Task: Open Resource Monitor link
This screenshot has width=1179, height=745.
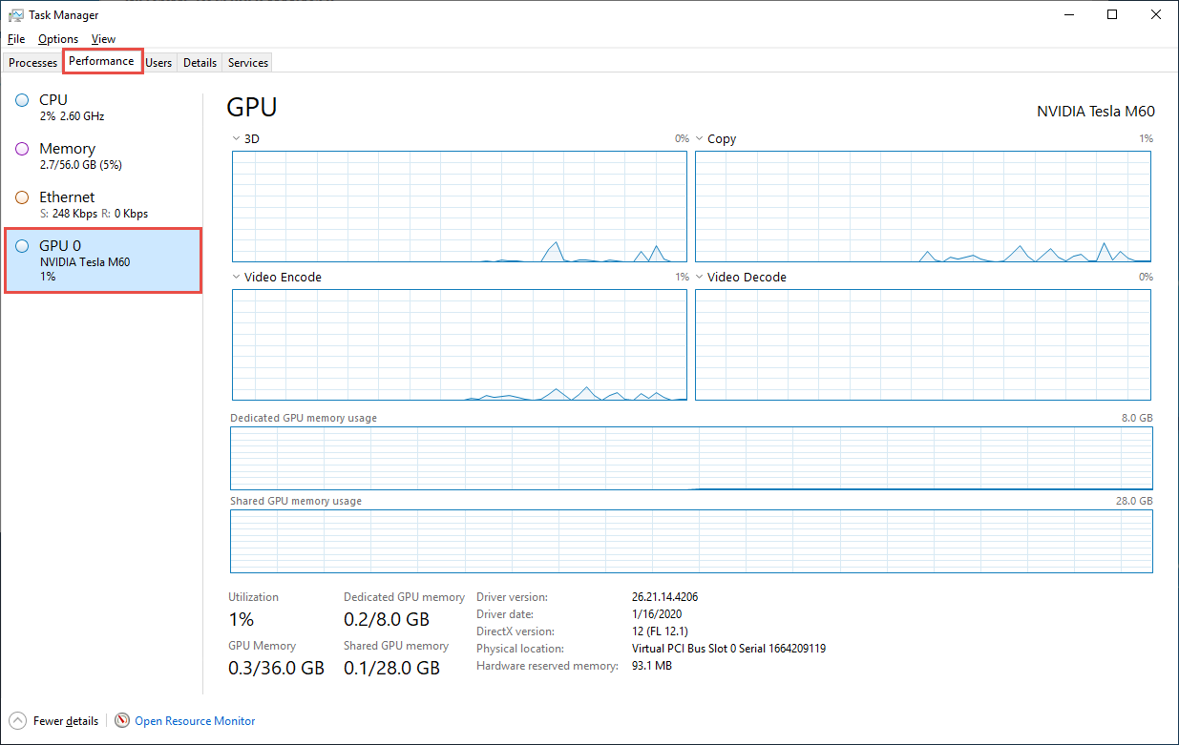Action: point(194,720)
